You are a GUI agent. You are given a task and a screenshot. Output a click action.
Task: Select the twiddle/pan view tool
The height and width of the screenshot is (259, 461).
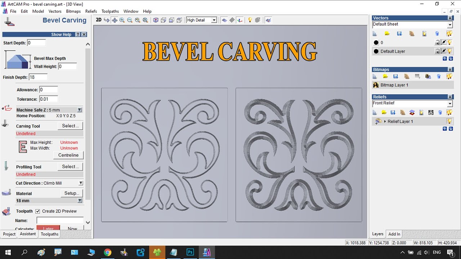[x=115, y=20]
